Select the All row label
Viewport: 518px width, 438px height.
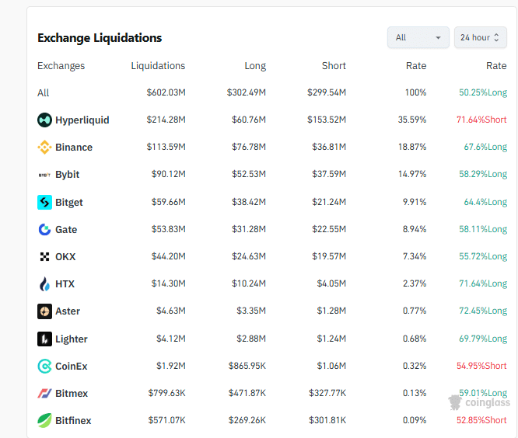44,93
